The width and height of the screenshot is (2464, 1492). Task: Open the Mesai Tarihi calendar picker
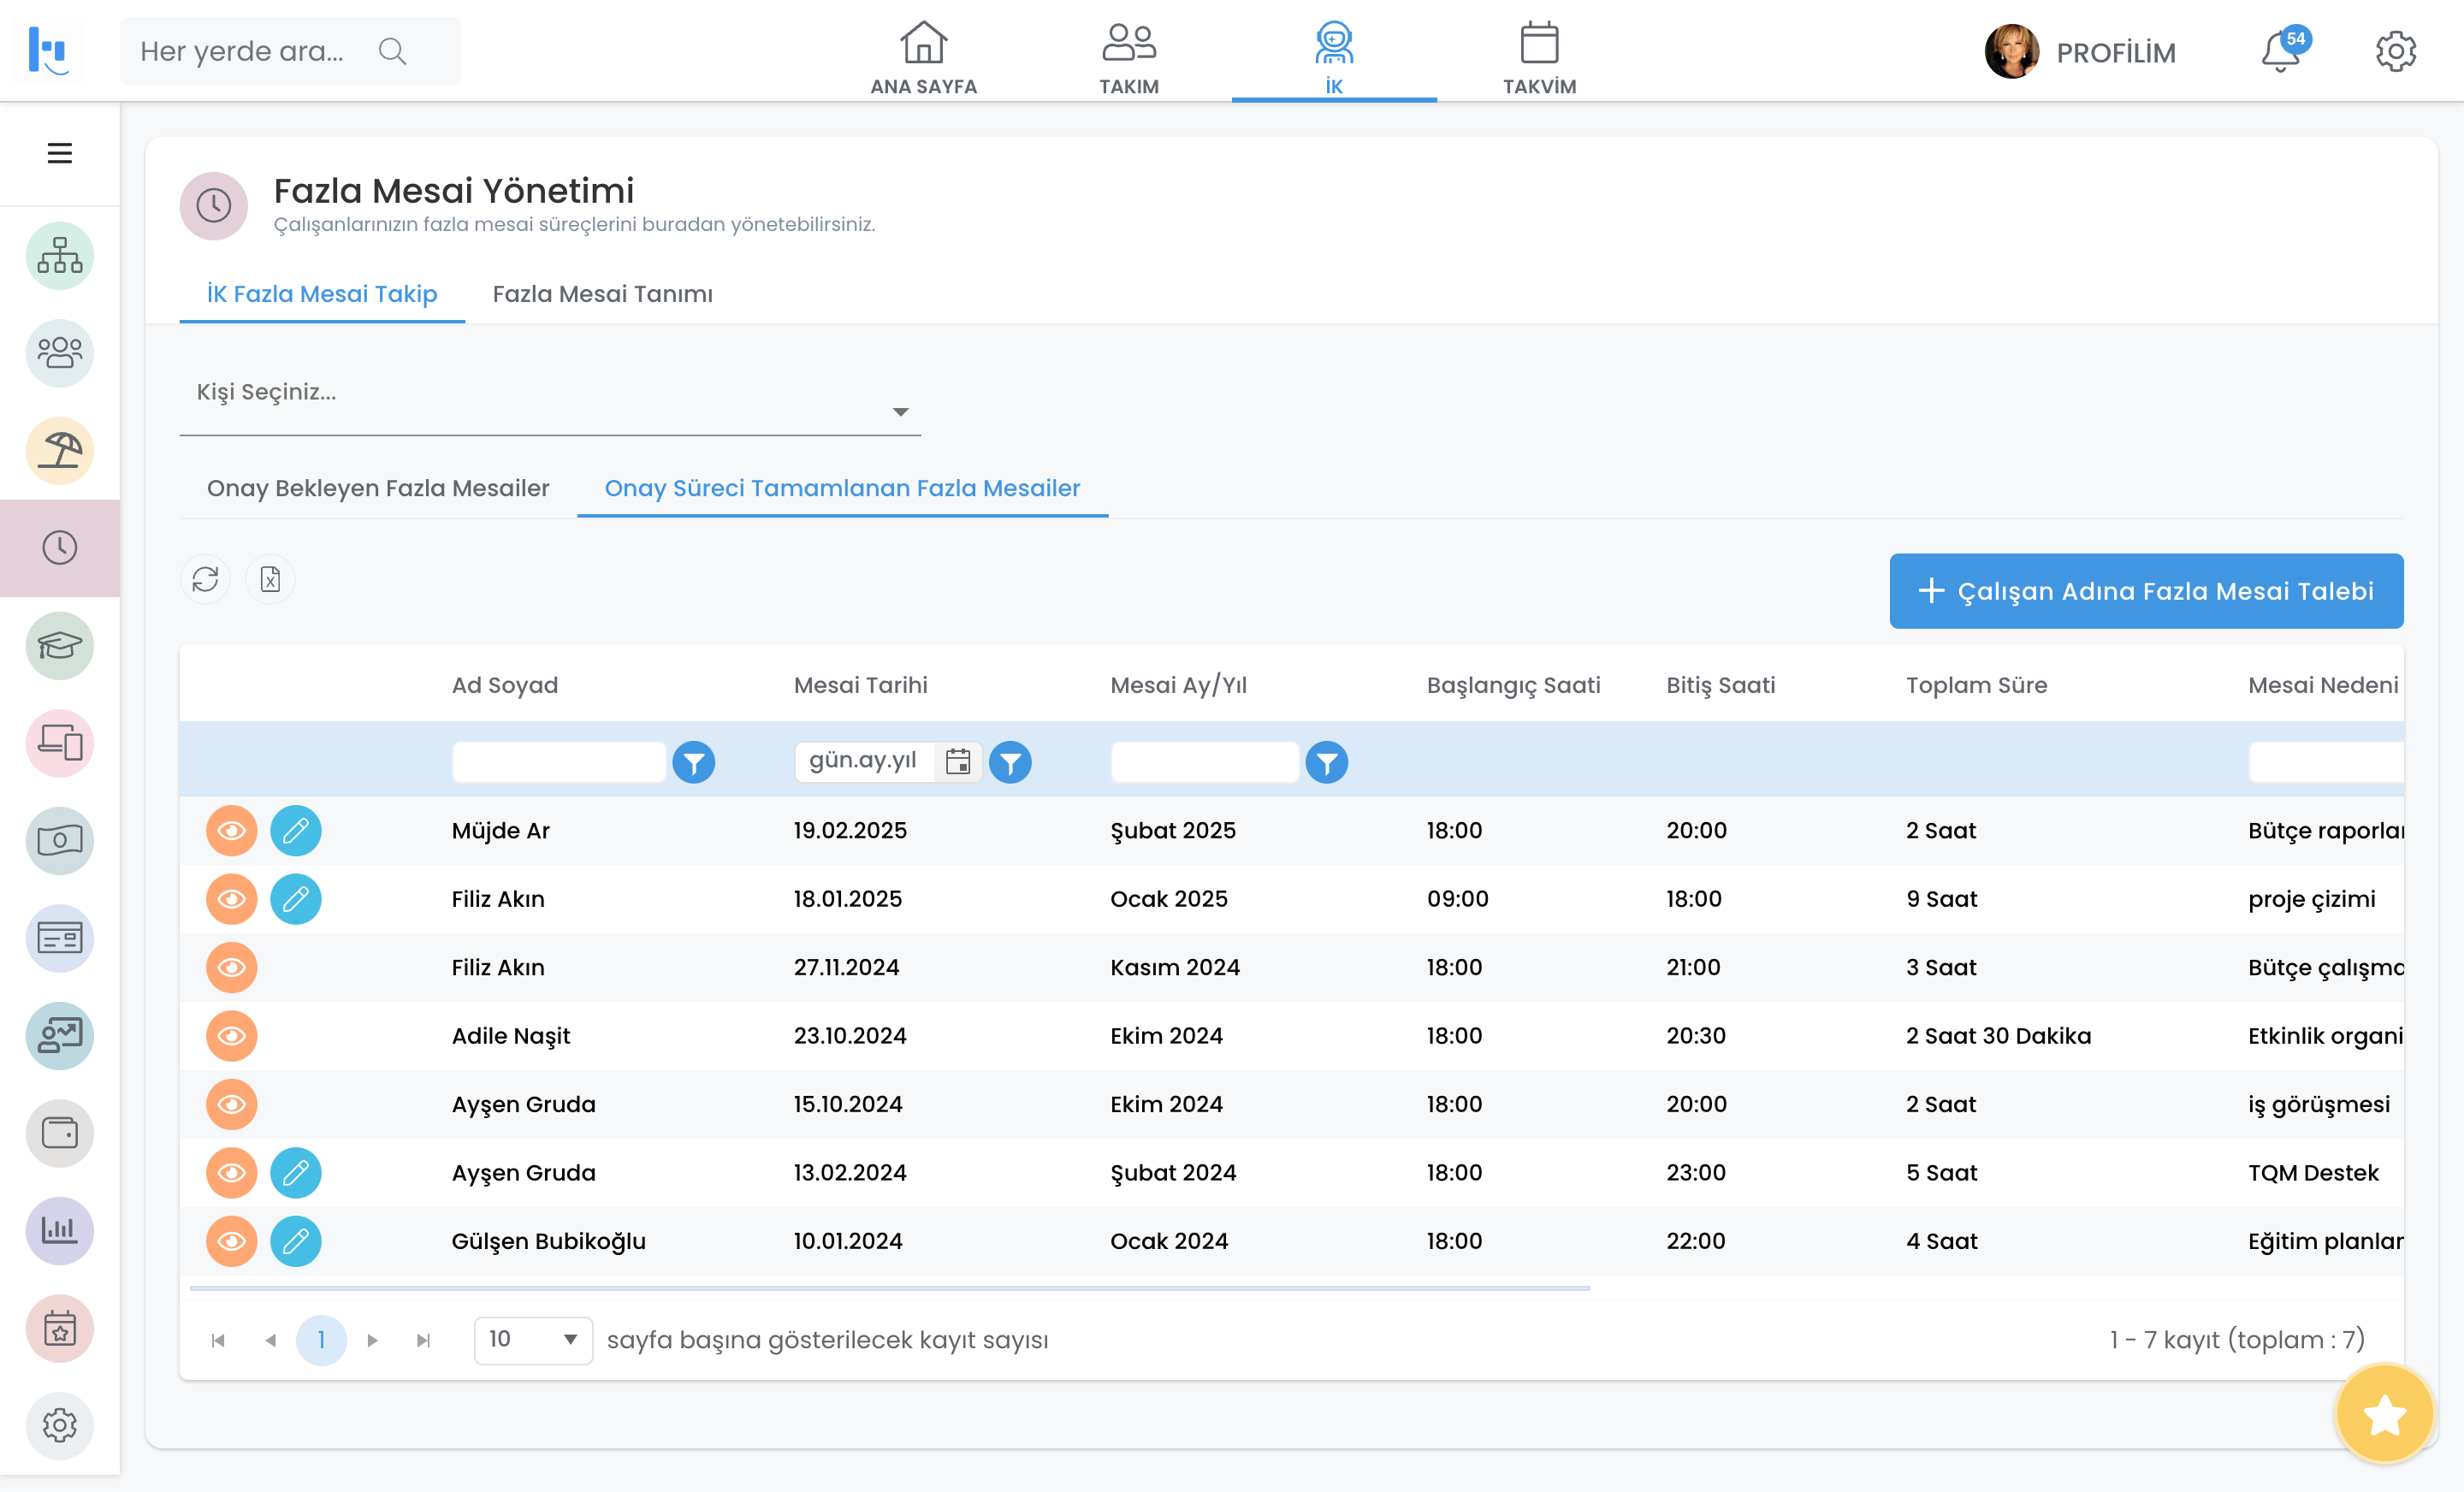coord(957,762)
